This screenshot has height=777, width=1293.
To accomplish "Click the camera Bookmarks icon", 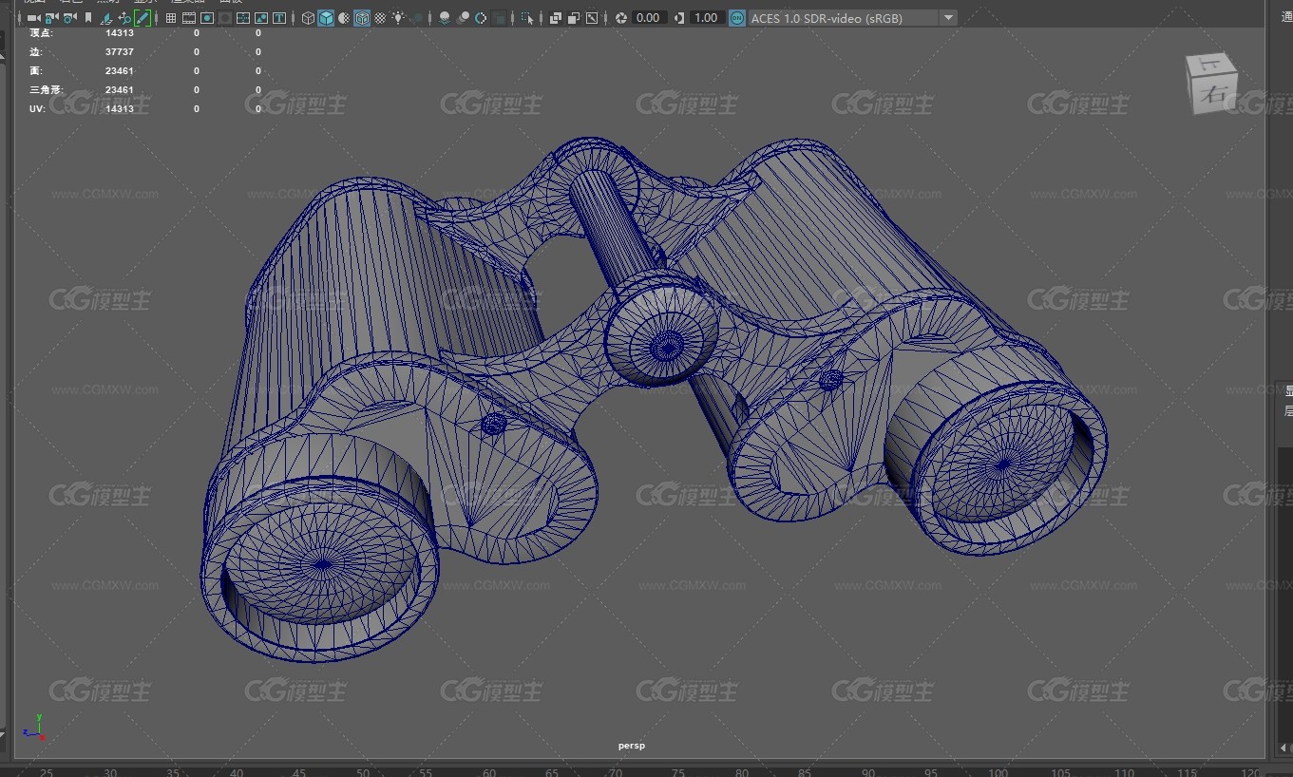I will pyautogui.click(x=88, y=18).
